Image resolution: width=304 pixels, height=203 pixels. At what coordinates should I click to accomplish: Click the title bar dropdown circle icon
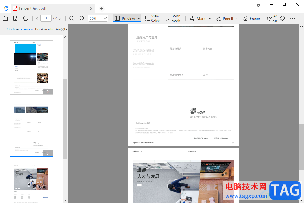pyautogui.click(x=258, y=5)
